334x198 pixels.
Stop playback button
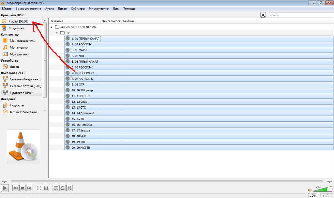(23, 188)
